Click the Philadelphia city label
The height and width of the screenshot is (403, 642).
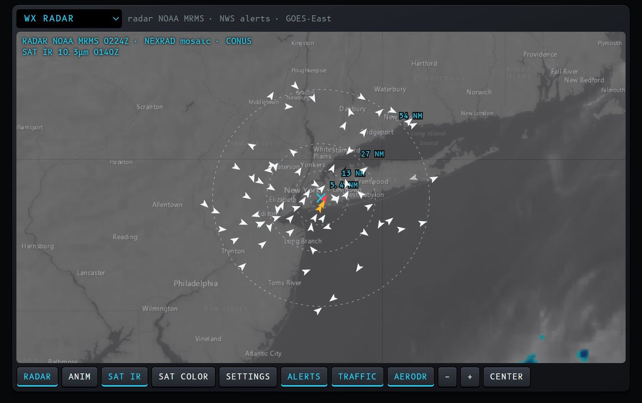(x=196, y=283)
